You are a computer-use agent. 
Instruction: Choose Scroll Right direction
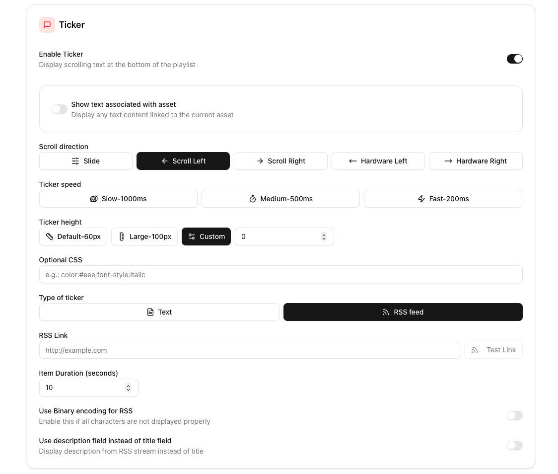pyautogui.click(x=280, y=161)
